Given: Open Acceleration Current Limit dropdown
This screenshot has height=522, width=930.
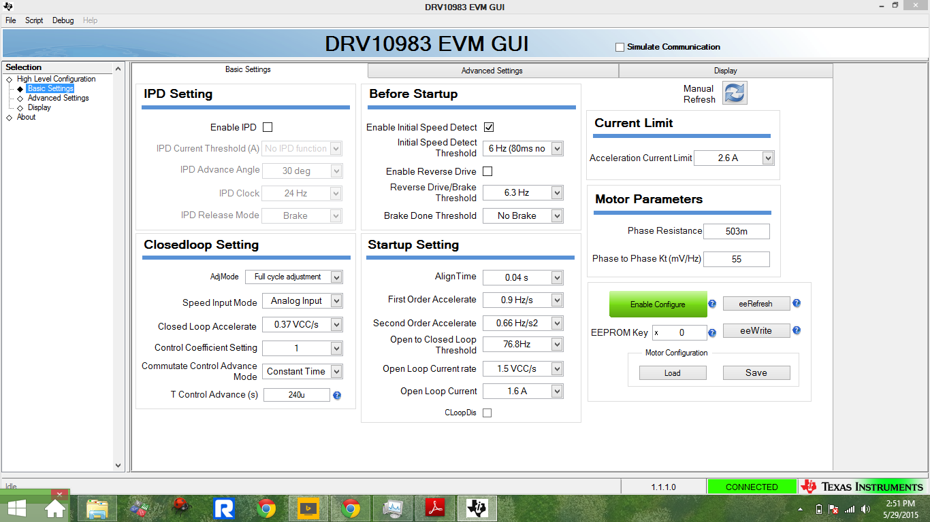Looking at the screenshot, I should [x=768, y=158].
